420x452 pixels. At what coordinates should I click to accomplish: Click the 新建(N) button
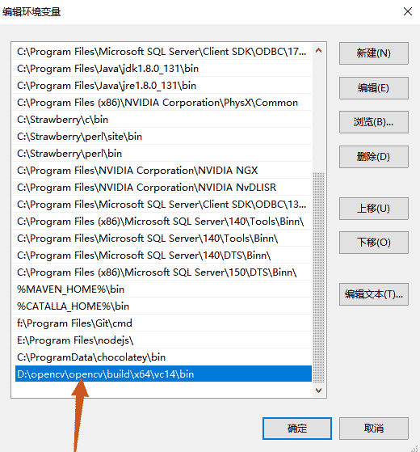(374, 53)
